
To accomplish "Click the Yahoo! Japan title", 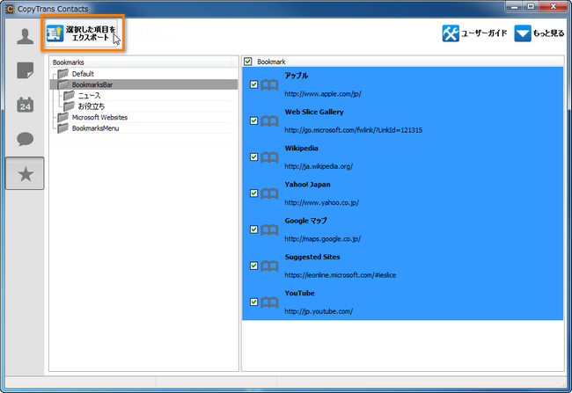I will coord(307,185).
